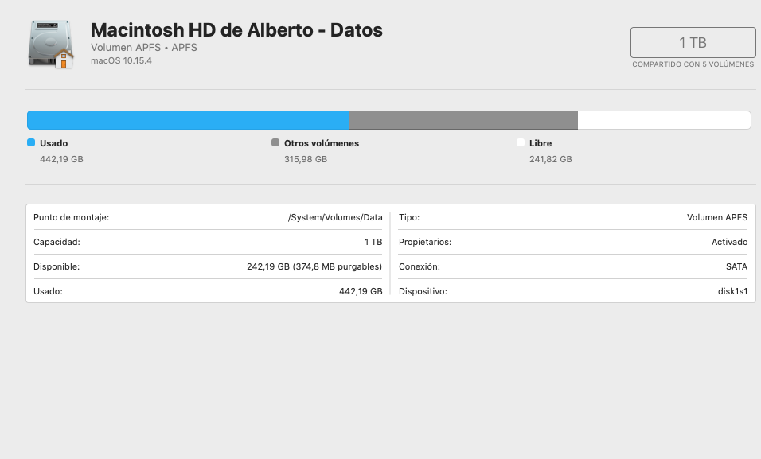Select the Punto de montaje row
Image resolution: width=761 pixels, height=459 pixels.
click(208, 217)
